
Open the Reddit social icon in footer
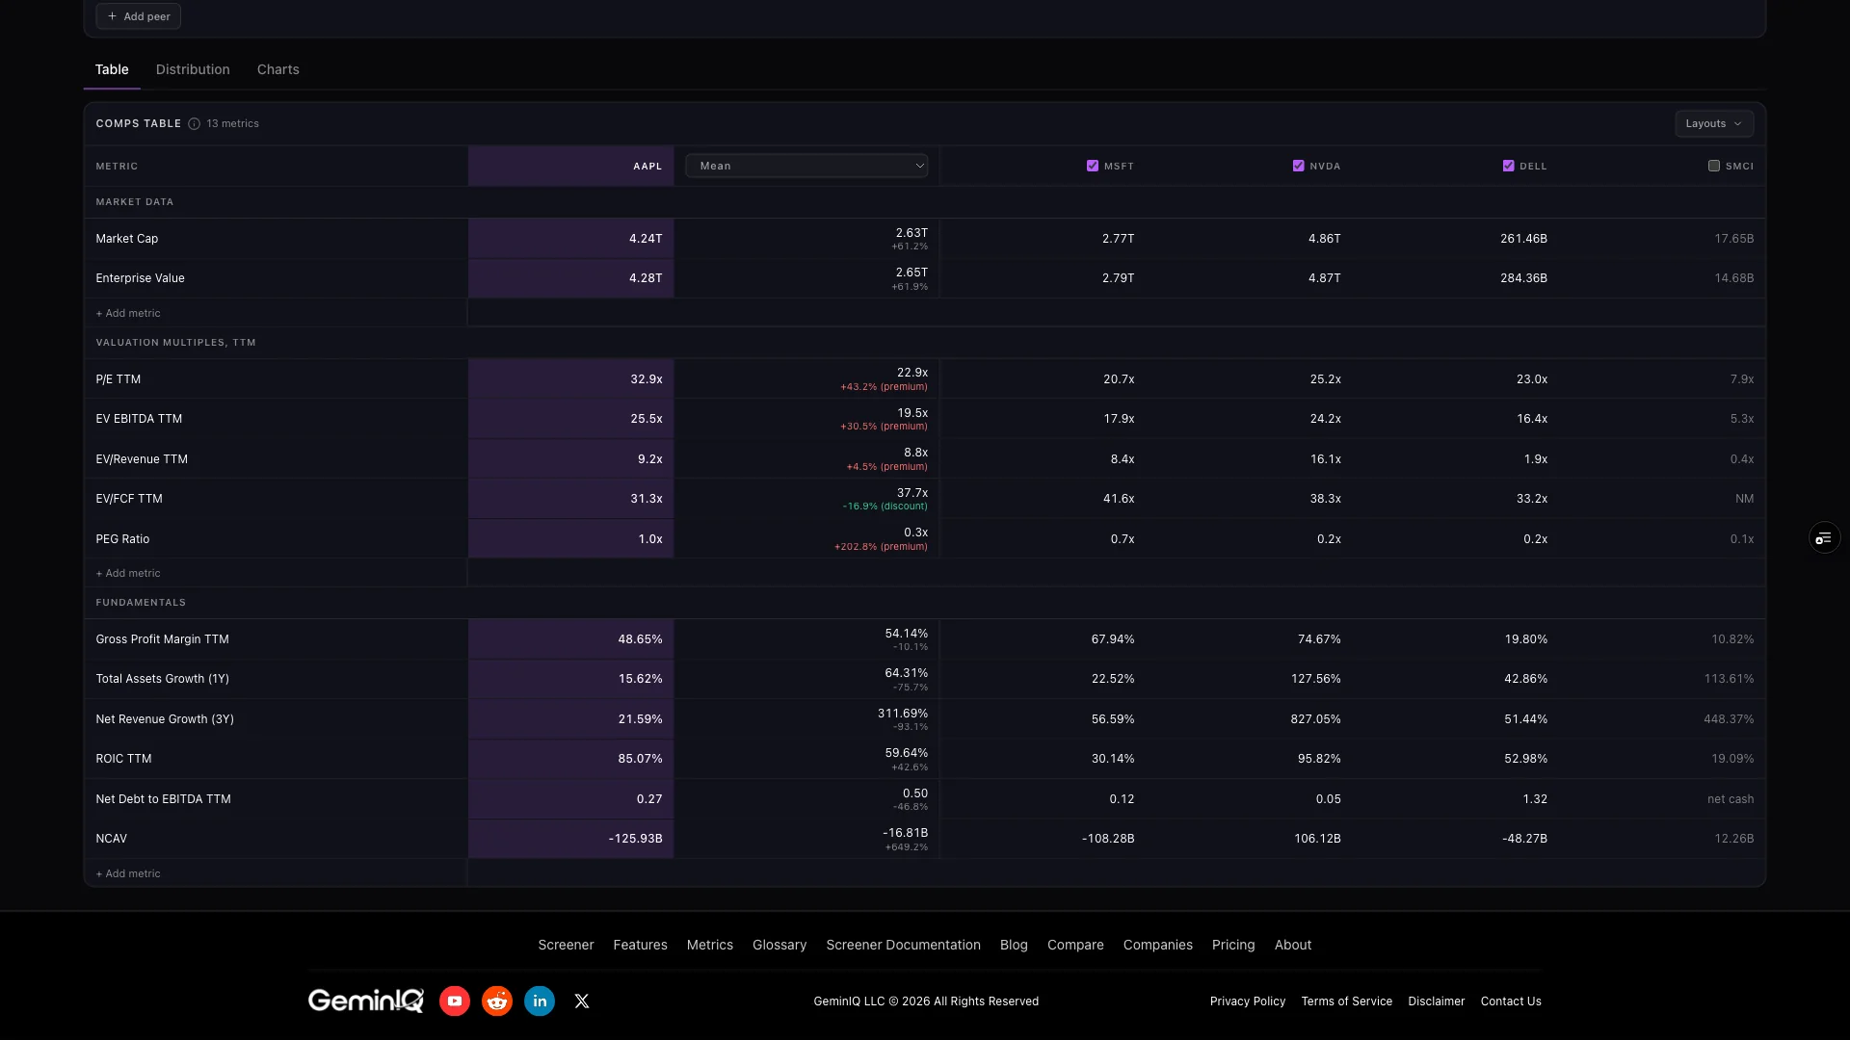tap(497, 1001)
